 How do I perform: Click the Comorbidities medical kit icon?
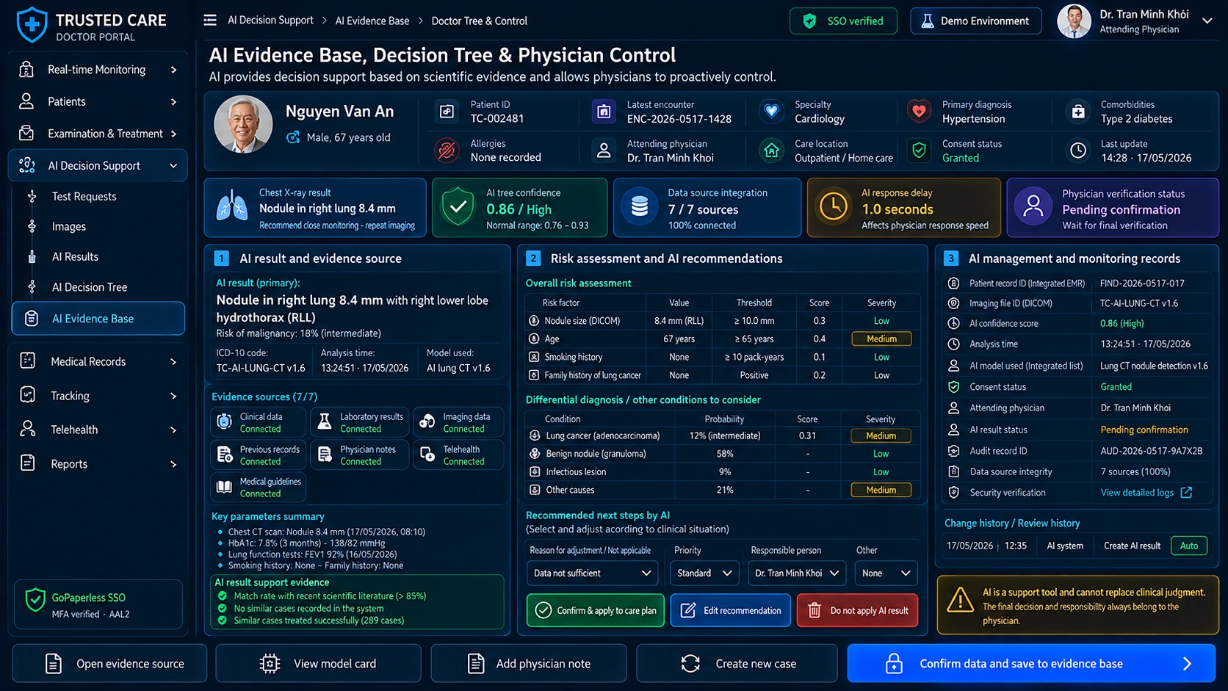click(x=1077, y=112)
